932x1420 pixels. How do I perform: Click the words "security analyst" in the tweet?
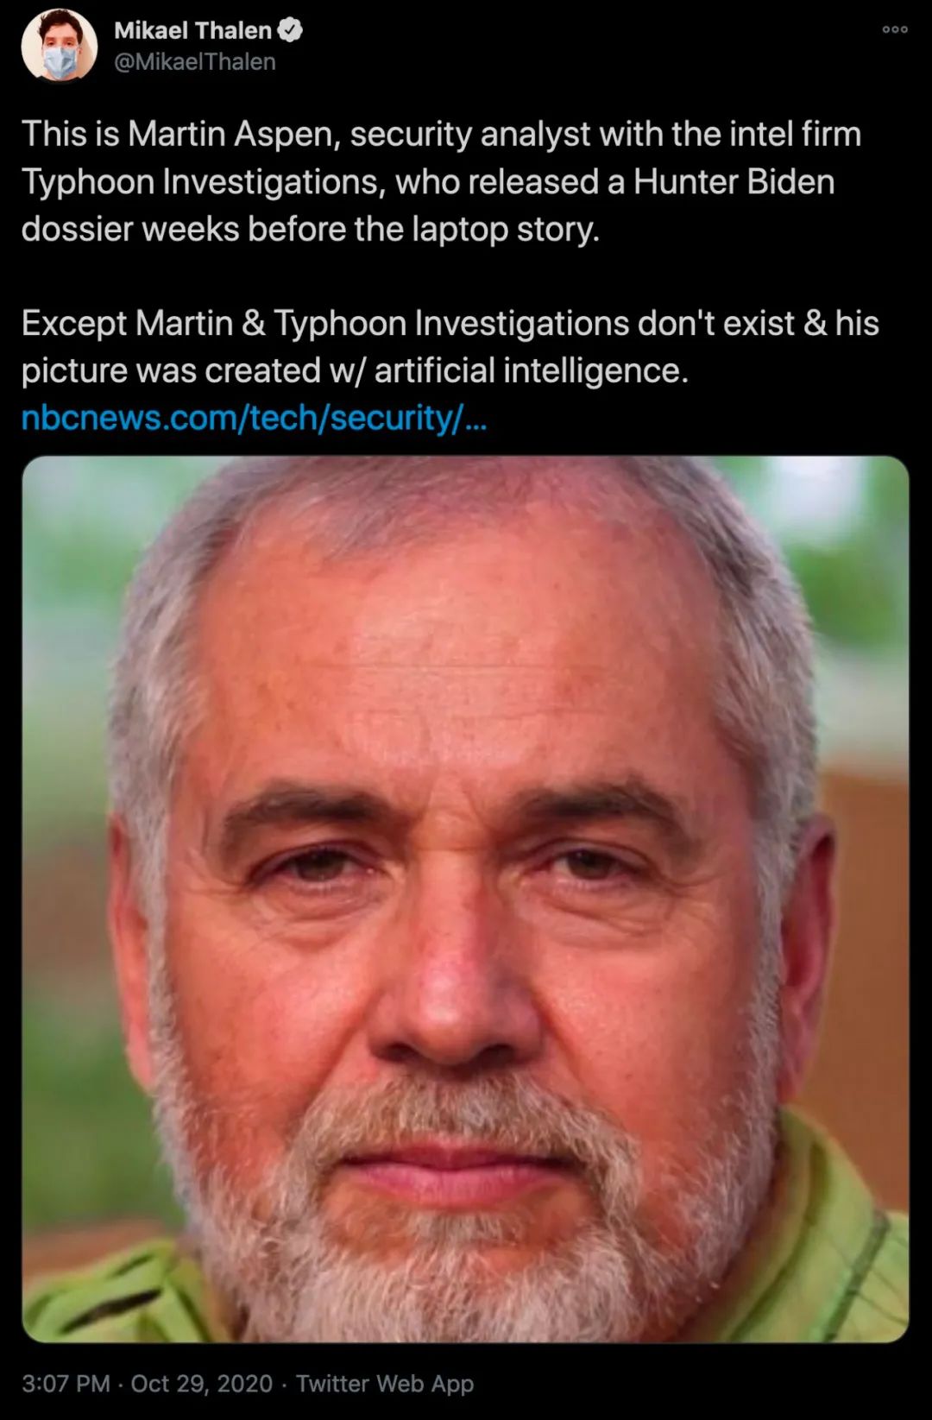[x=469, y=135]
